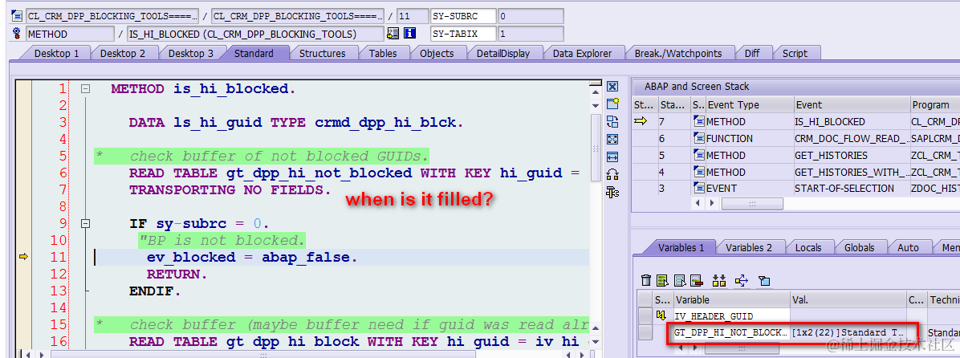The width and height of the screenshot is (960, 358).
Task: Click the full-screen tool icon beside editor
Action: pos(612,139)
